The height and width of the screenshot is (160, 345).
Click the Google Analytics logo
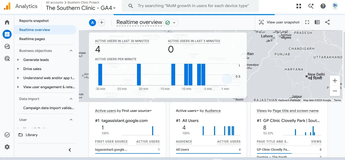tap(7, 6)
